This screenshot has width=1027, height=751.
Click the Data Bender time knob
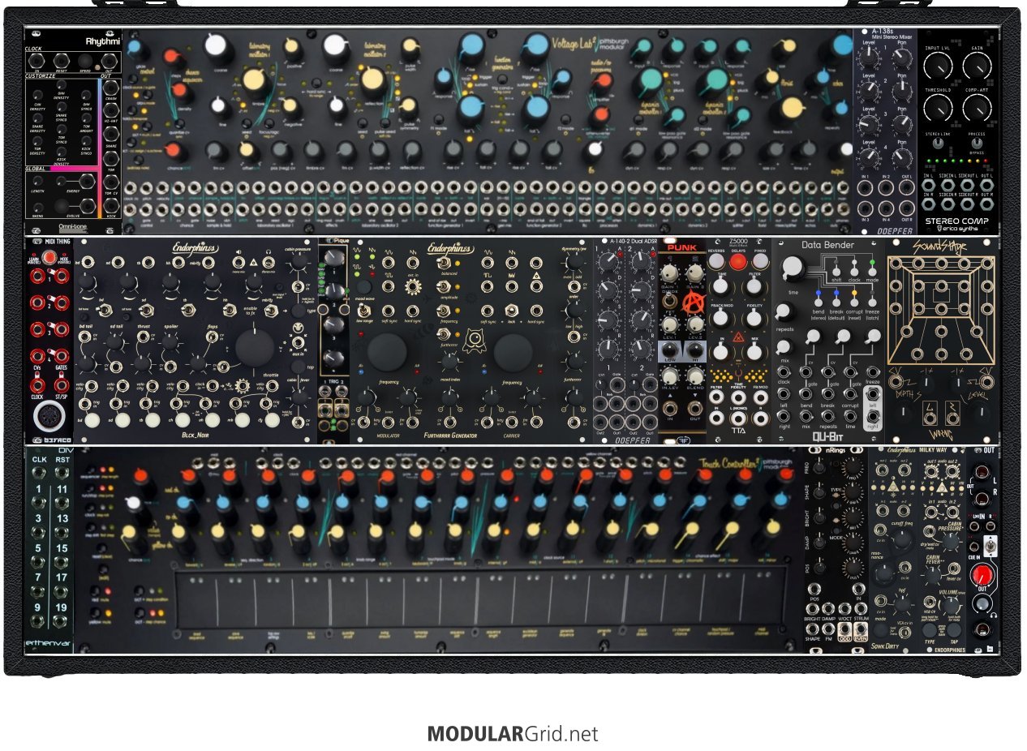(x=792, y=266)
